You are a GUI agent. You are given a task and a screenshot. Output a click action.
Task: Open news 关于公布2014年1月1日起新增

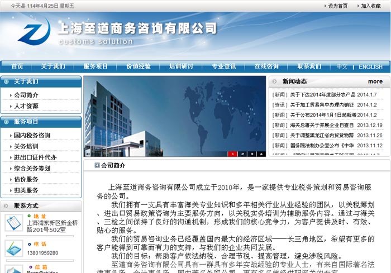323,115
